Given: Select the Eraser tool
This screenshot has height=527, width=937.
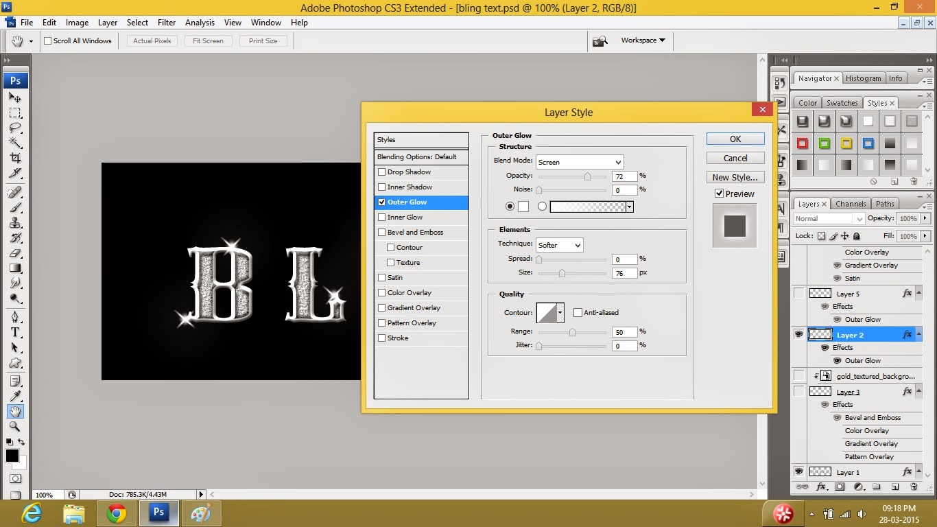Looking at the screenshot, I should point(16,251).
